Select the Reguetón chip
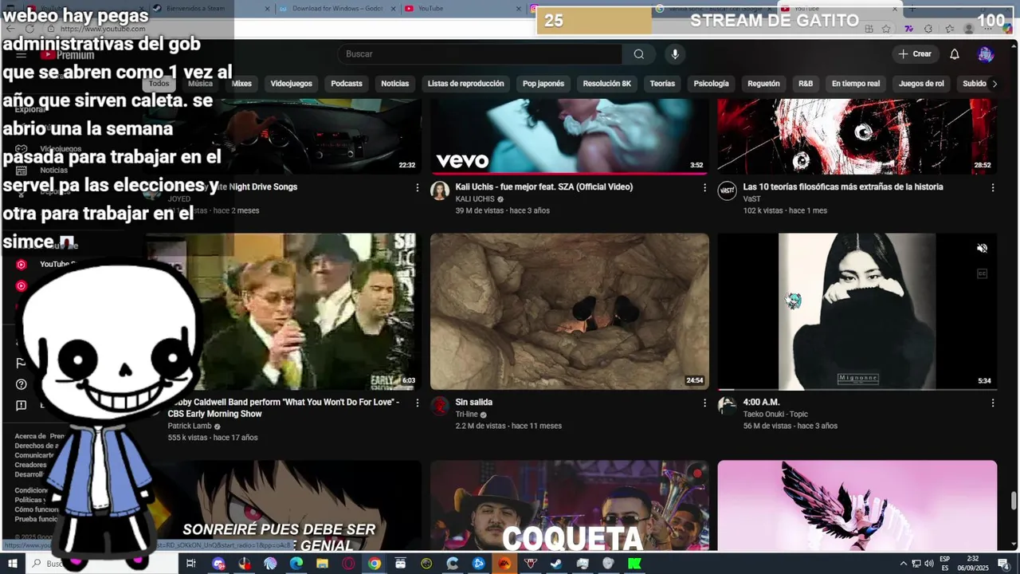 point(763,84)
